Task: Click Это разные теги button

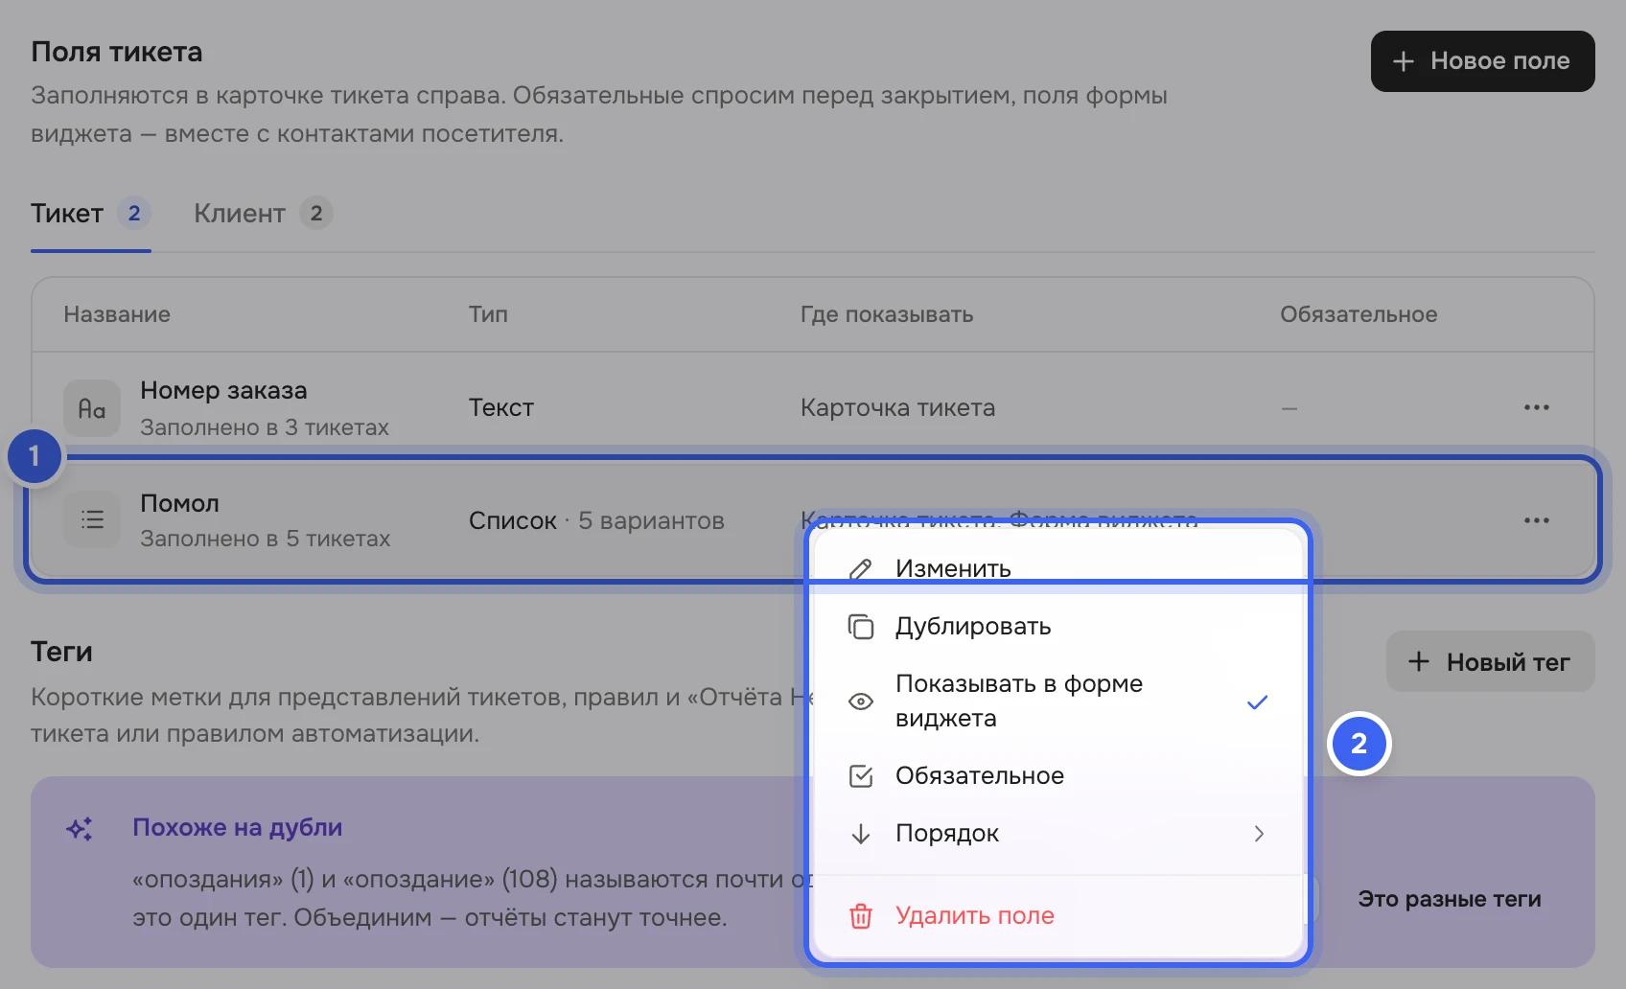Action: 1450,899
